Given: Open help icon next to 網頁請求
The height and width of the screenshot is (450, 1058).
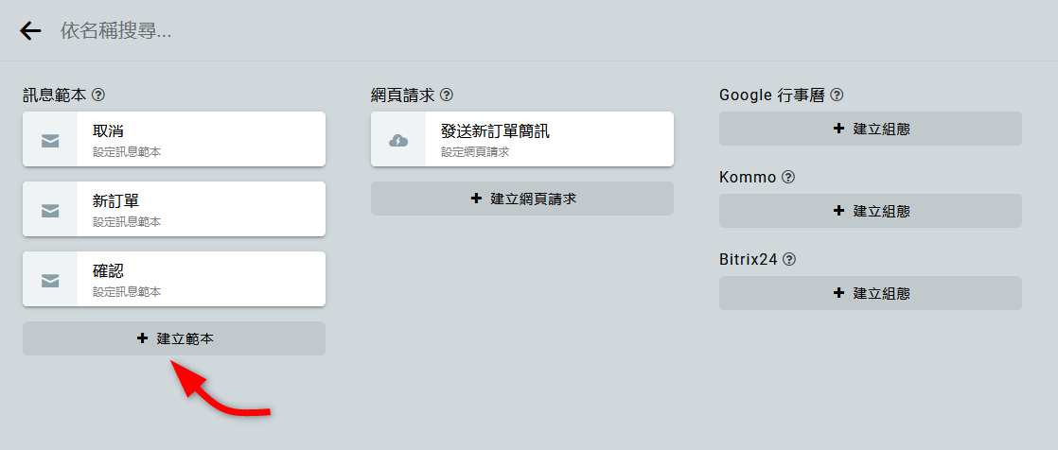Looking at the screenshot, I should [447, 95].
